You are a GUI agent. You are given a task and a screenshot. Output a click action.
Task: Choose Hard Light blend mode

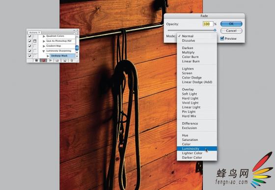tap(197, 98)
